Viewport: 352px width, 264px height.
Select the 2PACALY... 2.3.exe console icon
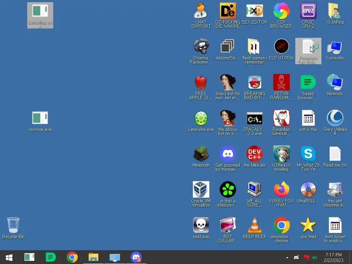pos(254,123)
